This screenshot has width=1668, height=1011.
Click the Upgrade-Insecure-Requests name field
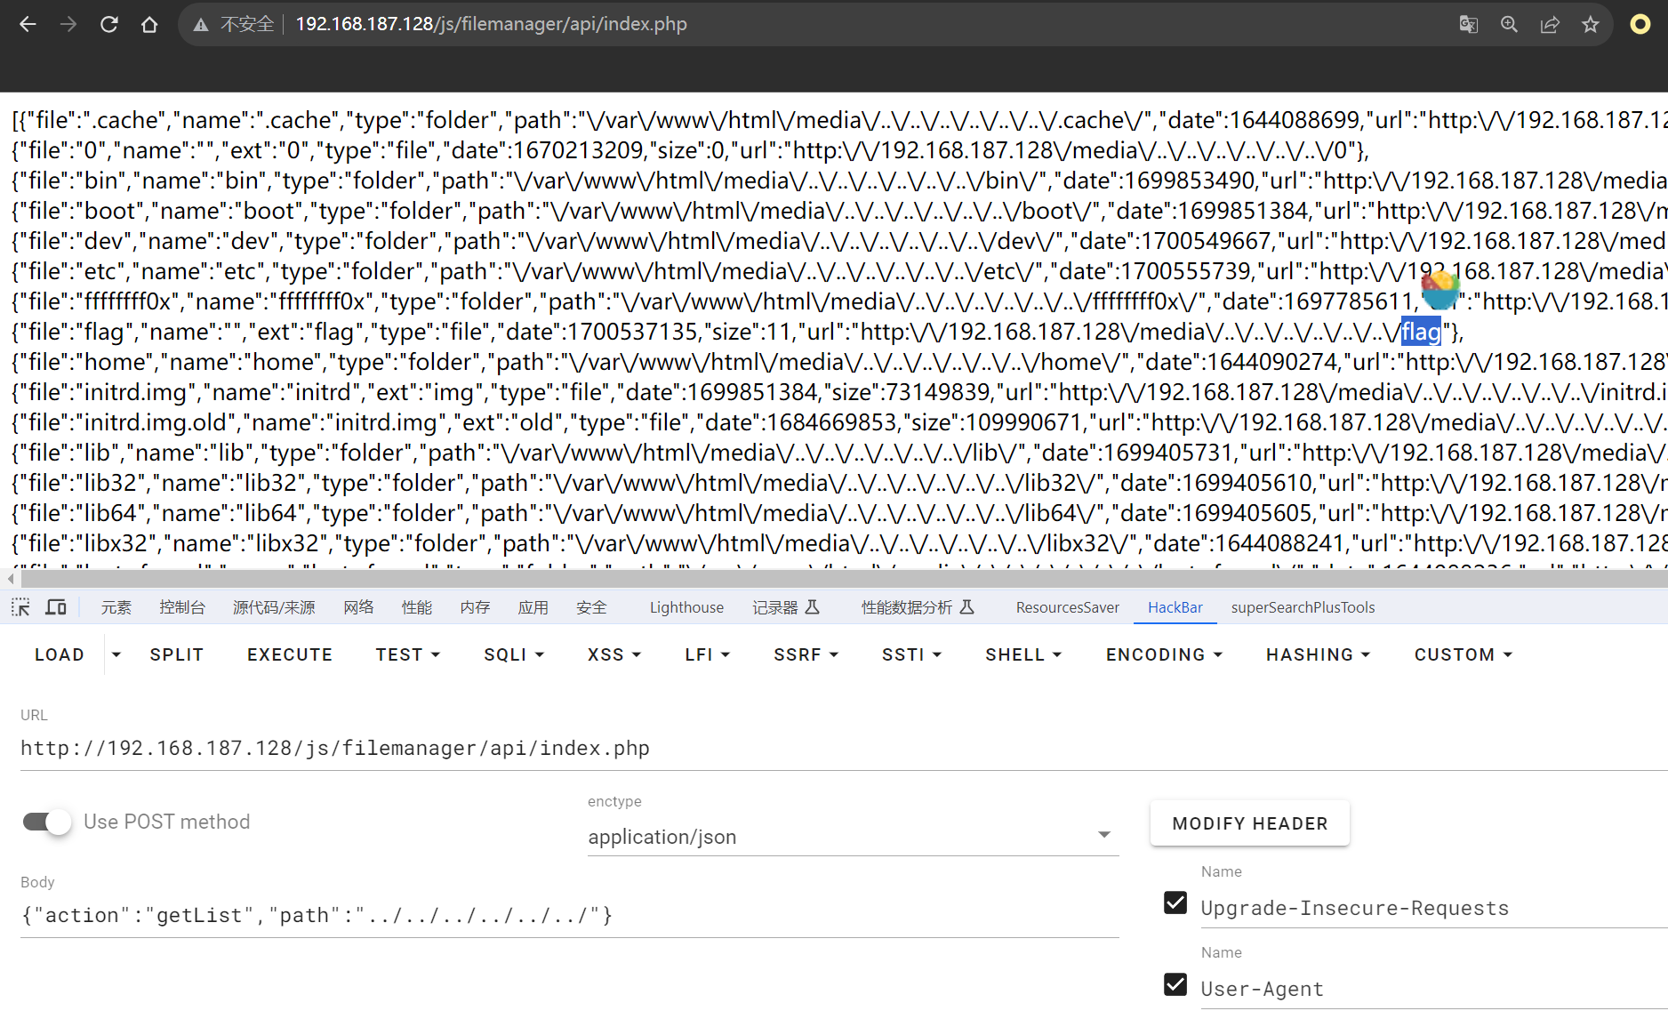(x=1433, y=908)
